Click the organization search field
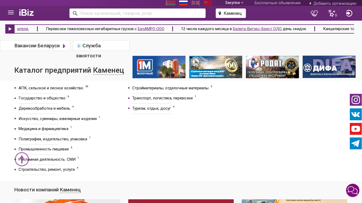 tap(140, 13)
